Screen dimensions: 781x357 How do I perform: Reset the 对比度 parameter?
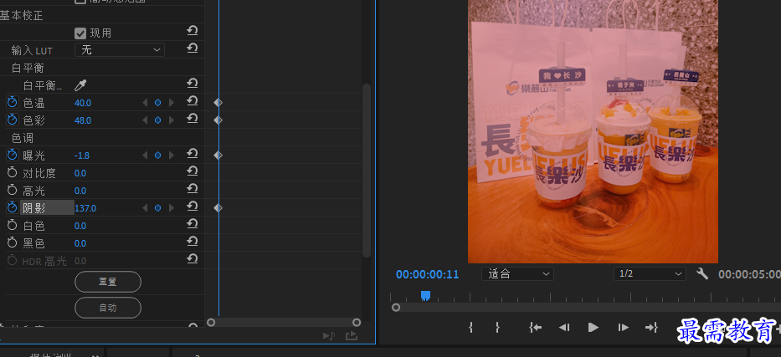point(193,171)
